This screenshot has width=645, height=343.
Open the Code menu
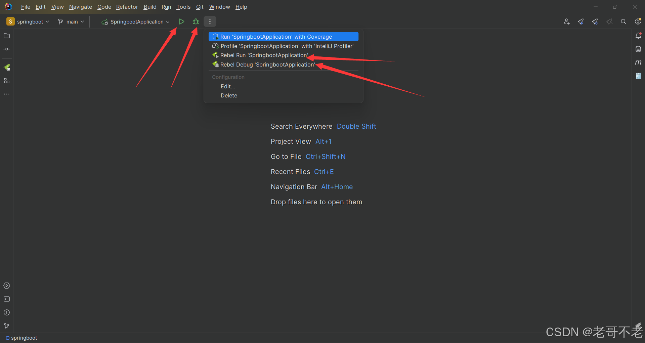[x=104, y=7]
